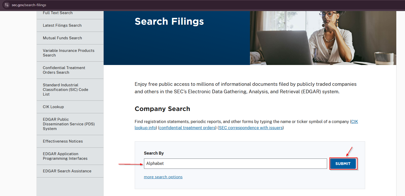Click the woman with laptop banner image
The width and height of the screenshot is (405, 196).
[323, 38]
